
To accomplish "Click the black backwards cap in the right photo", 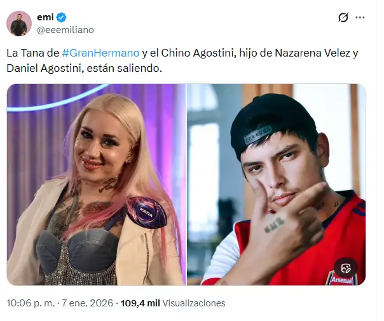I will [x=273, y=125].
